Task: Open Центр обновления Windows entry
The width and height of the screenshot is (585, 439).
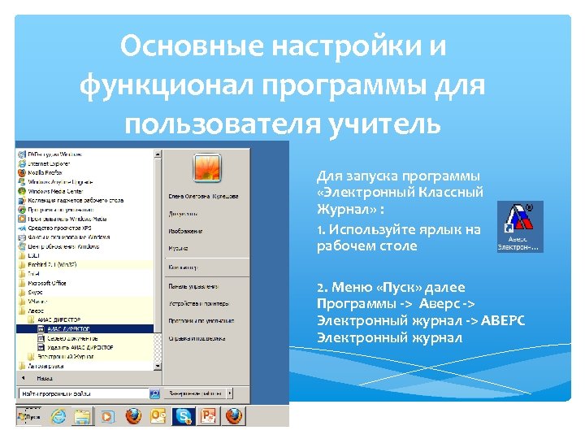Action: click(x=59, y=246)
